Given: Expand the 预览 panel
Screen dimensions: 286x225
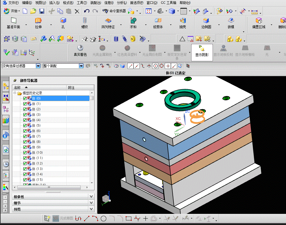Looking at the screenshot, I should pyautogui.click(x=91, y=209).
